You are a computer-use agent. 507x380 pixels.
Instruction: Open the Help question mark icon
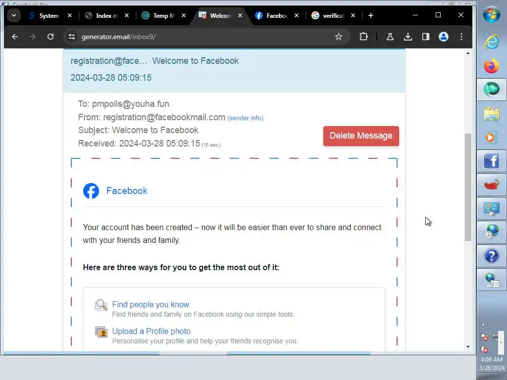click(492, 256)
